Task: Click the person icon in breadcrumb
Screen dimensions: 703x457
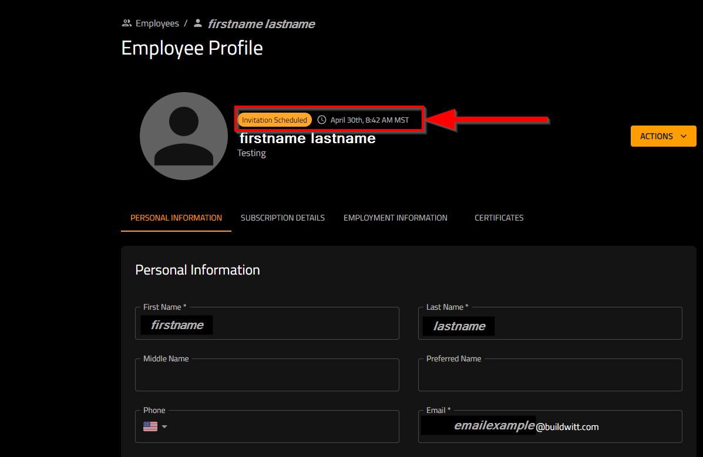Action: pyautogui.click(x=198, y=23)
